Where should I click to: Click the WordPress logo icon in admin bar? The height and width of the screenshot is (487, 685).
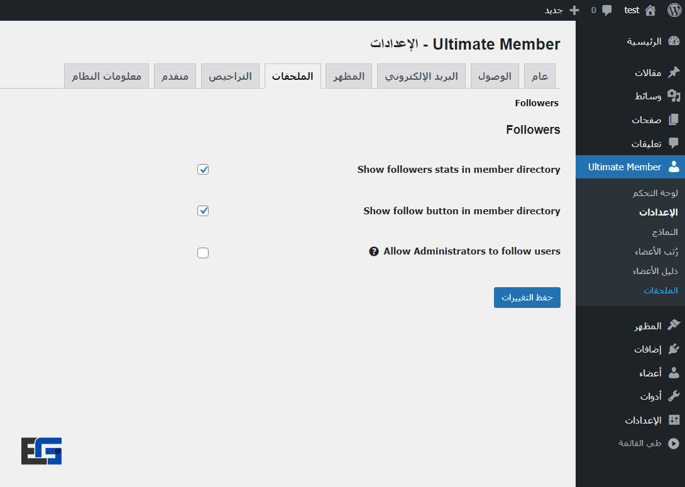pos(674,10)
